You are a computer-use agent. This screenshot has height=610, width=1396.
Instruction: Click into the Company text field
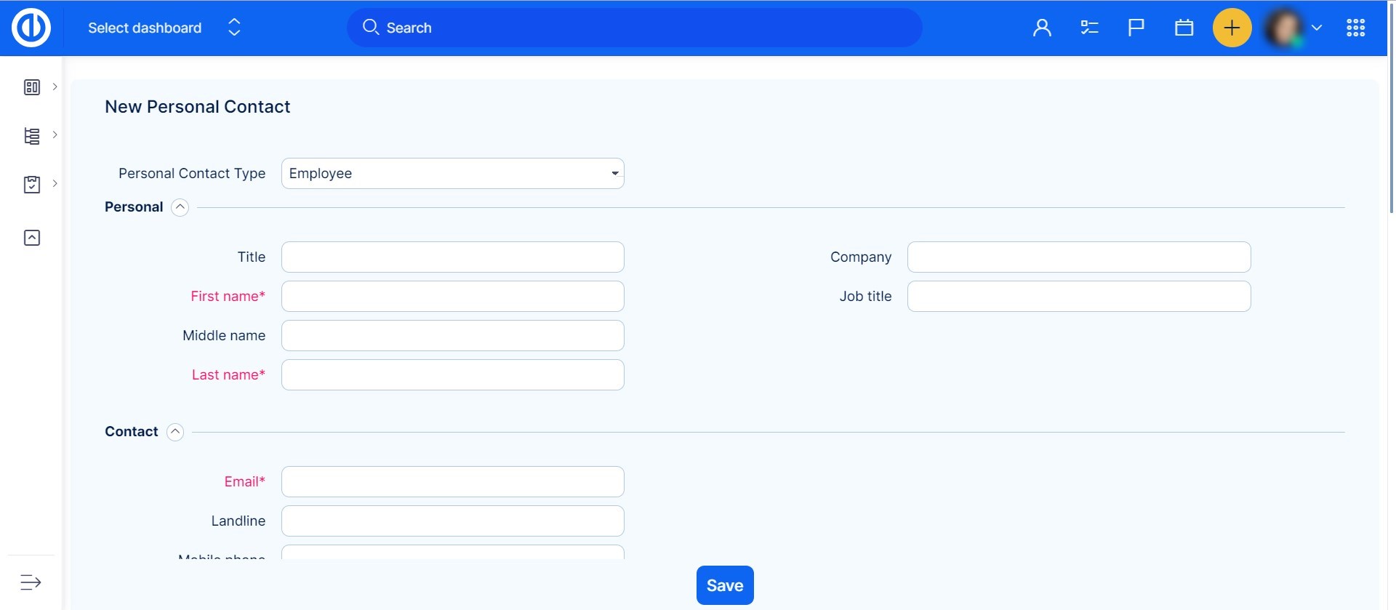[x=1078, y=257]
